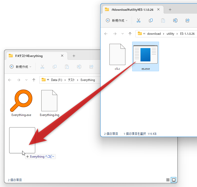Click Cut icon in ES-1.1.0.26 window

click(x=139, y=20)
